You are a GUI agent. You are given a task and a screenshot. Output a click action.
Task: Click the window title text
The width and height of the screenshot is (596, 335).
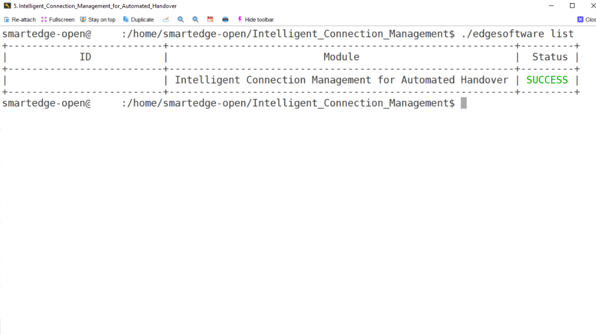click(95, 6)
